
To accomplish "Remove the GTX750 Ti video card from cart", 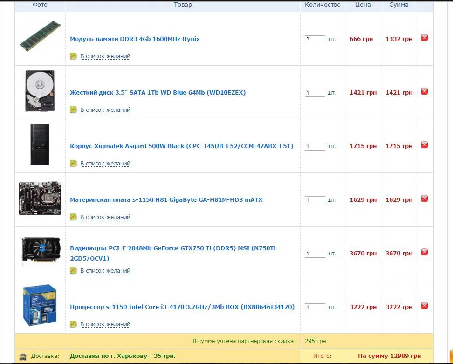I will (x=425, y=252).
